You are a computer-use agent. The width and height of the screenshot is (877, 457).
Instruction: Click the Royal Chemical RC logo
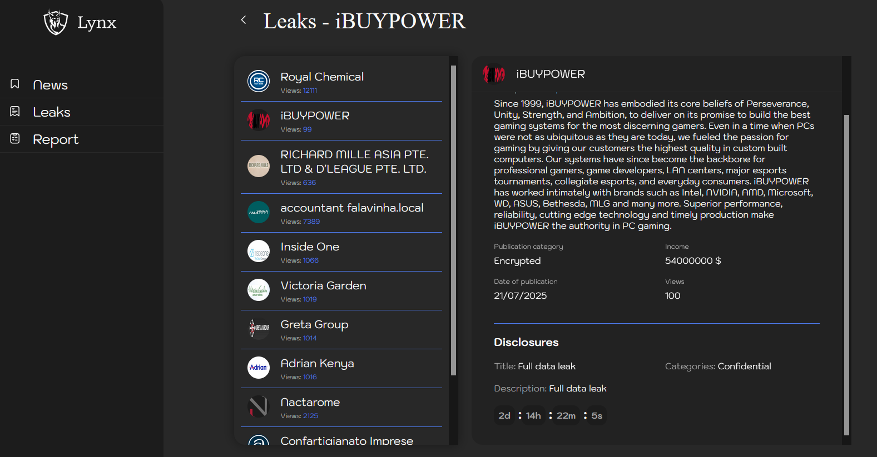pos(259,81)
